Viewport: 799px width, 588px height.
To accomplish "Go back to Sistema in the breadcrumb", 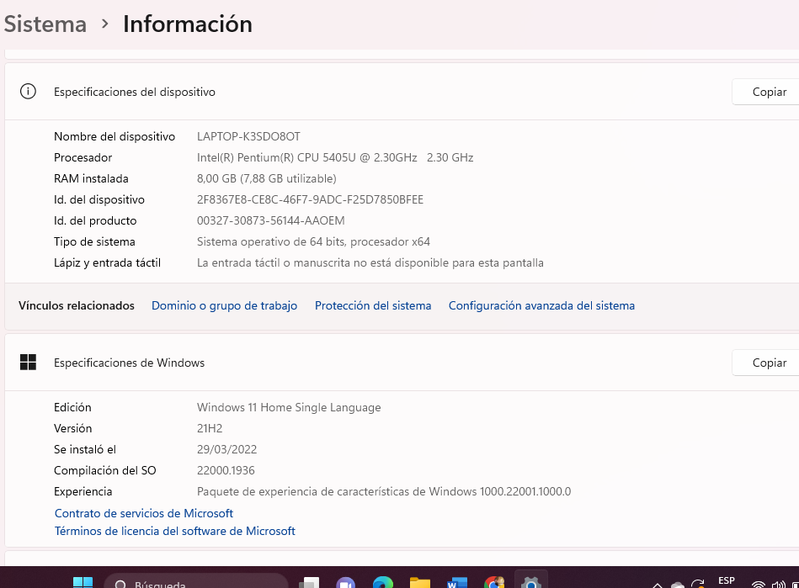I will coord(45,24).
